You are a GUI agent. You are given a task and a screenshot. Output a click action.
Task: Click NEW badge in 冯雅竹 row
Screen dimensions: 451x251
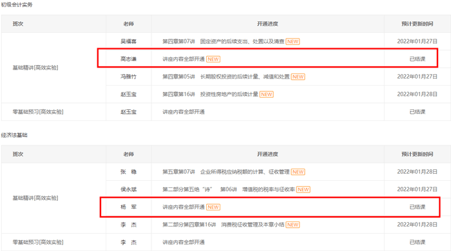[298, 77]
